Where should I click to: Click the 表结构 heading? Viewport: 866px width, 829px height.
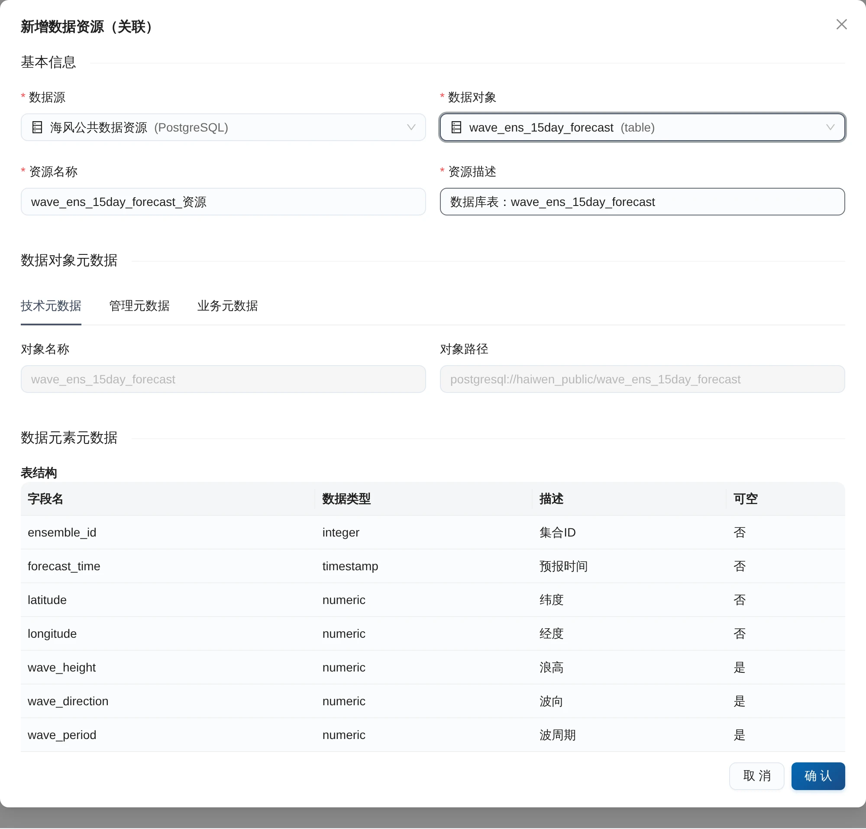[39, 473]
